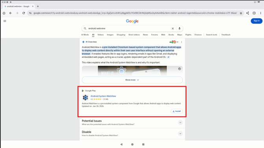Viewport: 264px width, 148px height.
Task: Open Android System WebView Play link
Action: (103, 96)
